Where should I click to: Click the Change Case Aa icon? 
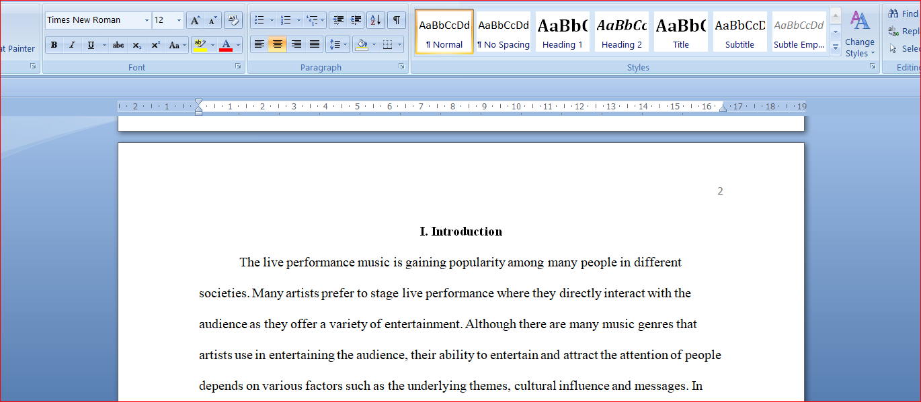[174, 45]
